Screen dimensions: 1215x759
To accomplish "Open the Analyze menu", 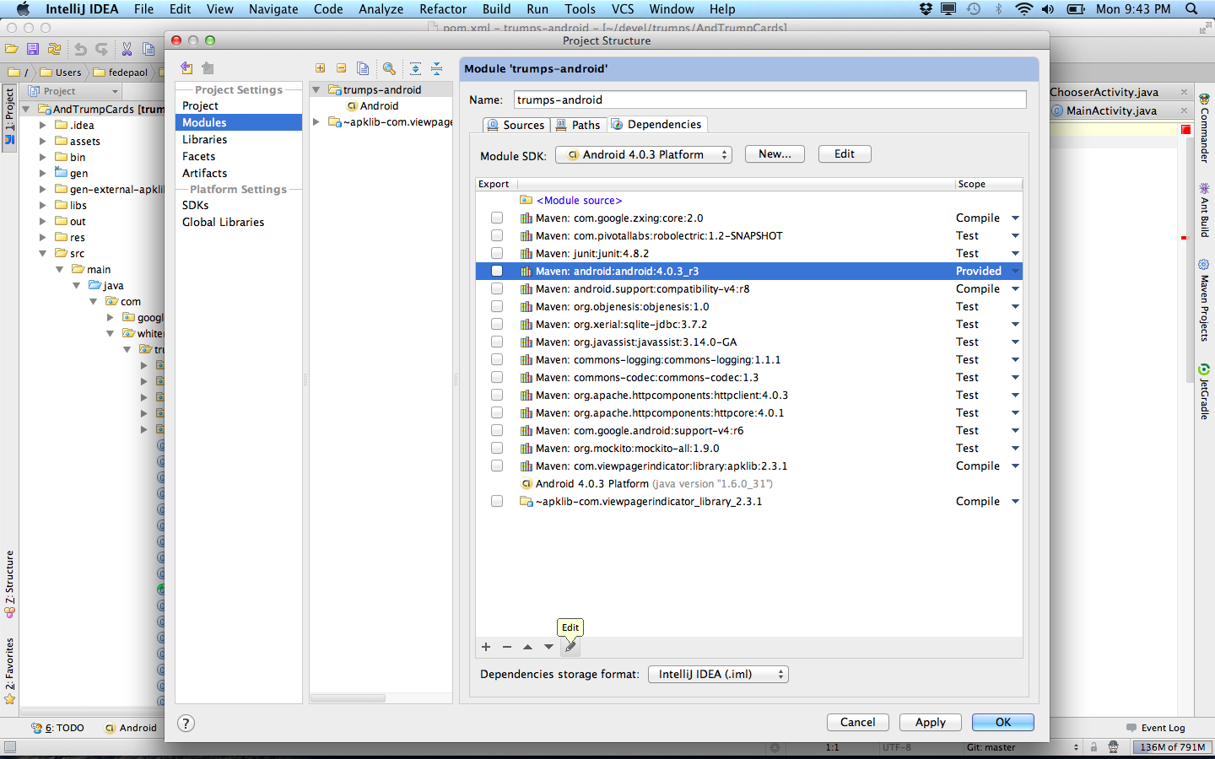I will coord(381,9).
